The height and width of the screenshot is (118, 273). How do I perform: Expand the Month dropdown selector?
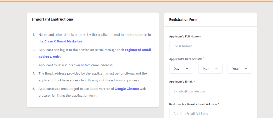click(x=210, y=69)
